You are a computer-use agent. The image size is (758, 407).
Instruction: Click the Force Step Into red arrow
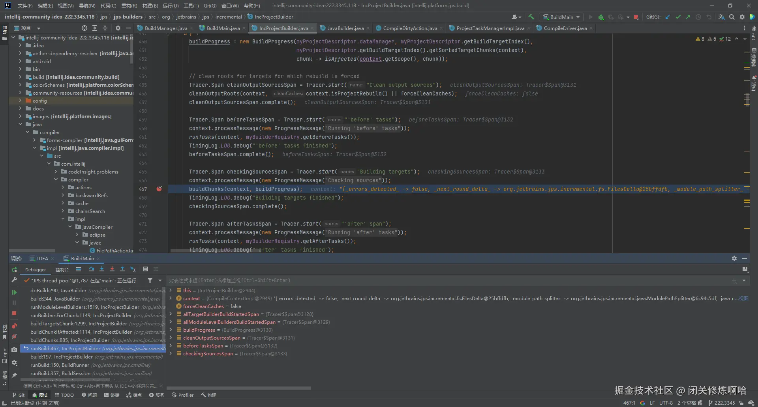pyautogui.click(x=112, y=269)
